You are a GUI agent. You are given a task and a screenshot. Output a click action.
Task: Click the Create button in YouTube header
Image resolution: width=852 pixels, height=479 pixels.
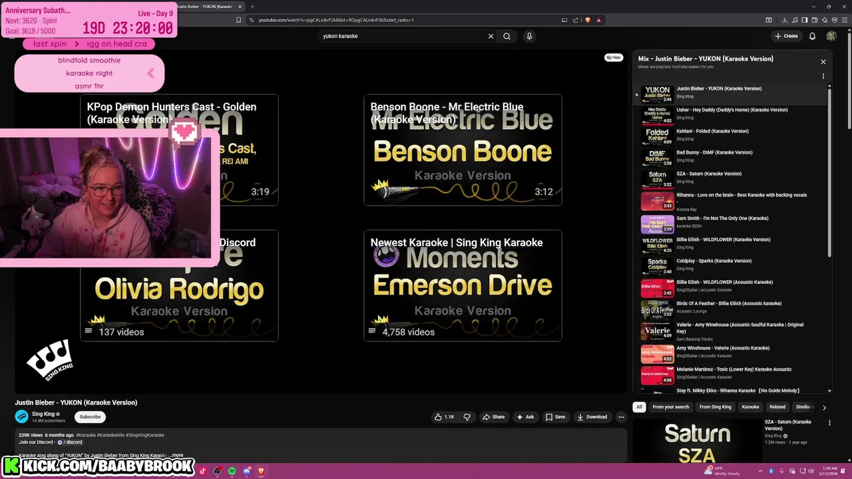tap(786, 36)
